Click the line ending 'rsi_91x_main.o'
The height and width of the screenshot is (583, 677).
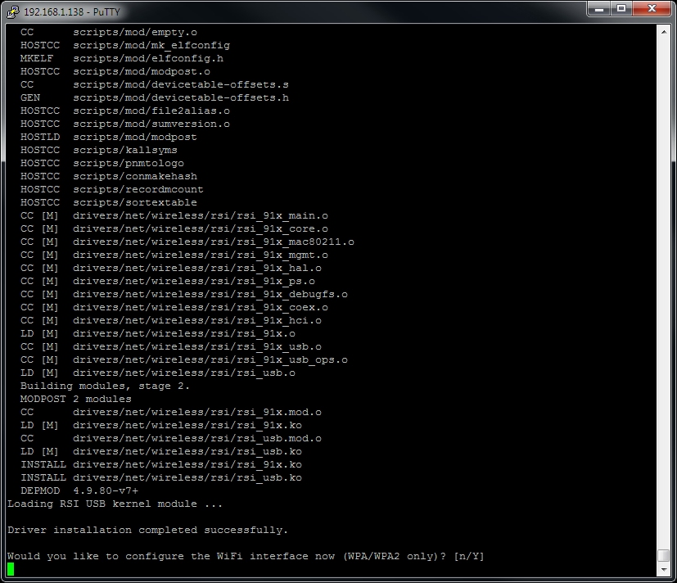click(174, 215)
